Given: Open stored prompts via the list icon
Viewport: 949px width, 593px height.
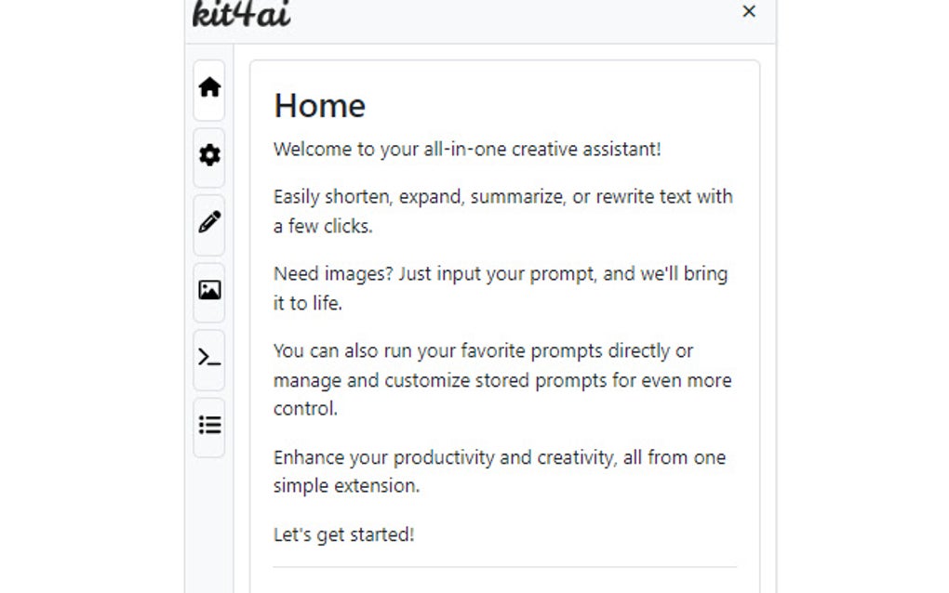Looking at the screenshot, I should (208, 425).
